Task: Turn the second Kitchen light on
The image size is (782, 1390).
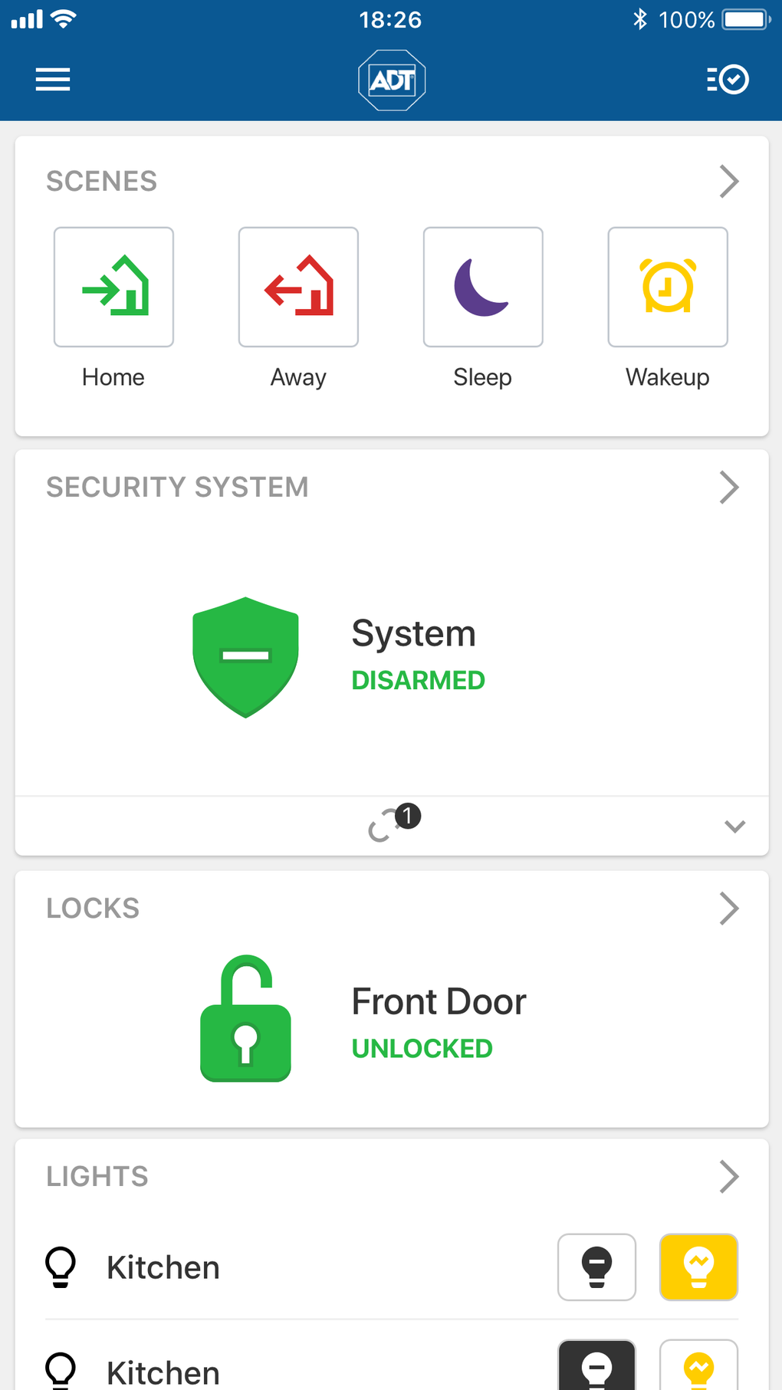Action: [698, 1367]
